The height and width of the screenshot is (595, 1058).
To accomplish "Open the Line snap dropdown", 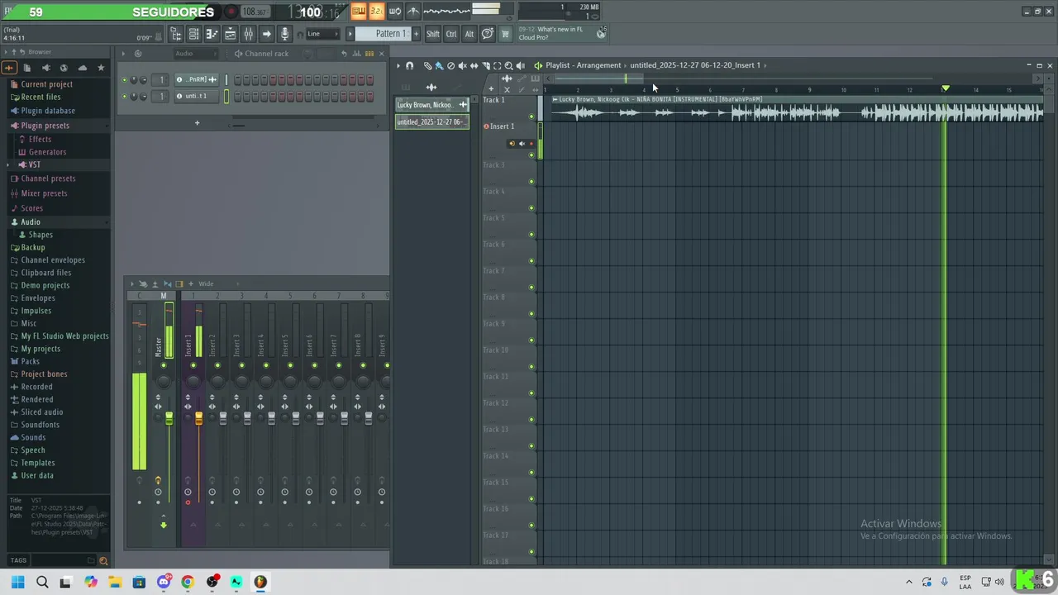I will pyautogui.click(x=322, y=34).
